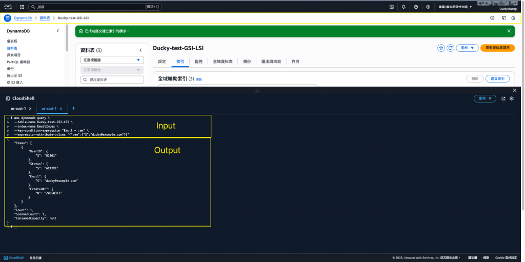Open the recent history clock icon

tap(513, 18)
